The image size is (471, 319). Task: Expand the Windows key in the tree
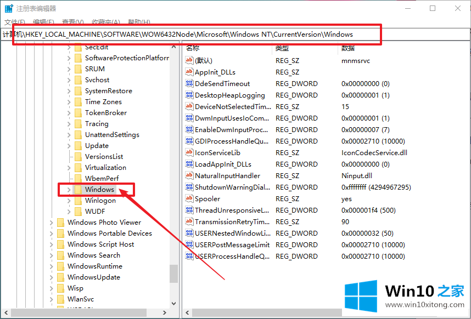(x=69, y=190)
